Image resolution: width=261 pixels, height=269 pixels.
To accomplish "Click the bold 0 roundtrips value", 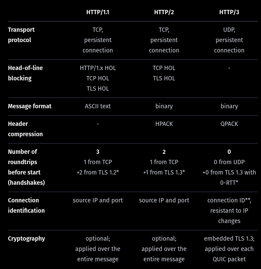I will coord(229,152).
